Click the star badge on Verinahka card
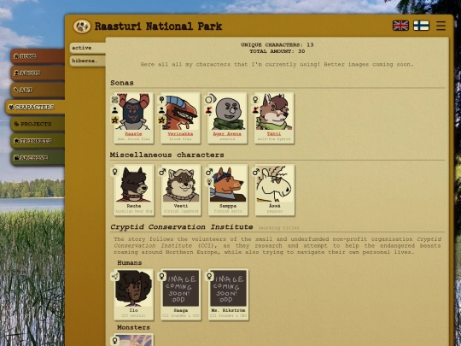 (x=161, y=120)
